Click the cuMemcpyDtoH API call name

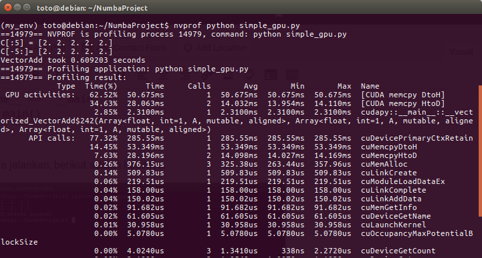tap(389, 147)
